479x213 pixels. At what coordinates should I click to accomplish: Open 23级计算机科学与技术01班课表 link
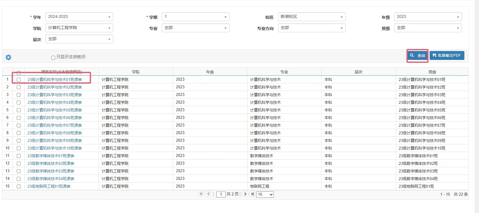pos(55,80)
